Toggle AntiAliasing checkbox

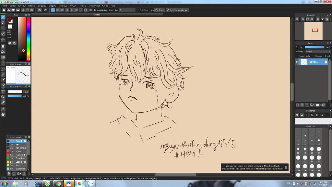coord(95,10)
